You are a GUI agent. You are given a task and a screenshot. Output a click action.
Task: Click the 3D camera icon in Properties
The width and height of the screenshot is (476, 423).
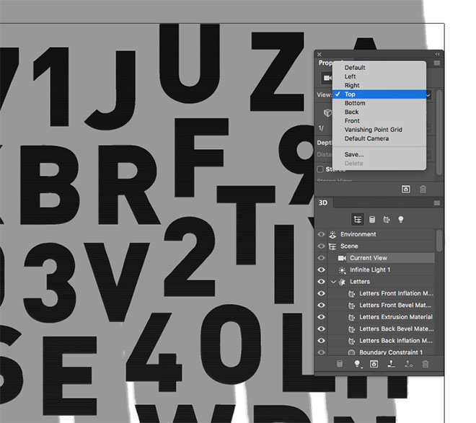tap(327, 78)
